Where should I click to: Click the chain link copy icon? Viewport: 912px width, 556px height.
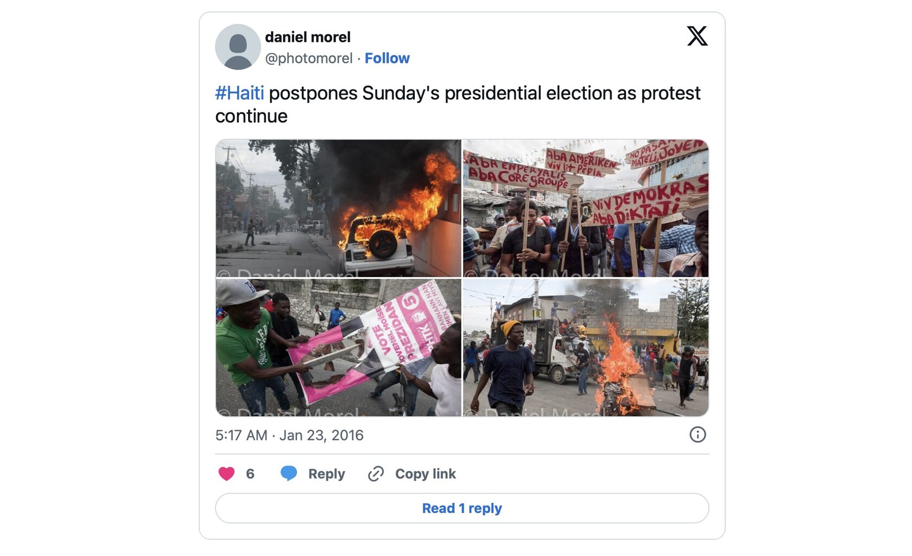tap(376, 474)
